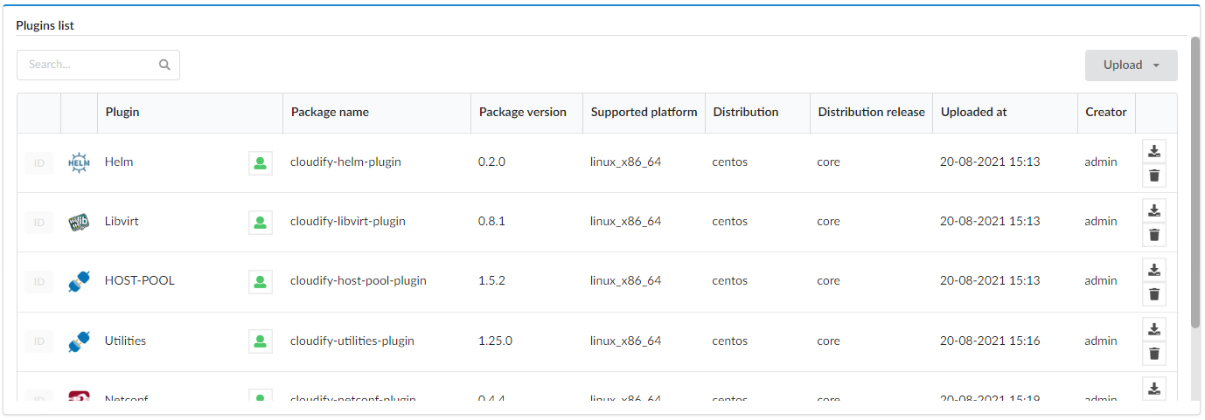
Task: Select the Helm plugin name
Action: click(x=119, y=162)
